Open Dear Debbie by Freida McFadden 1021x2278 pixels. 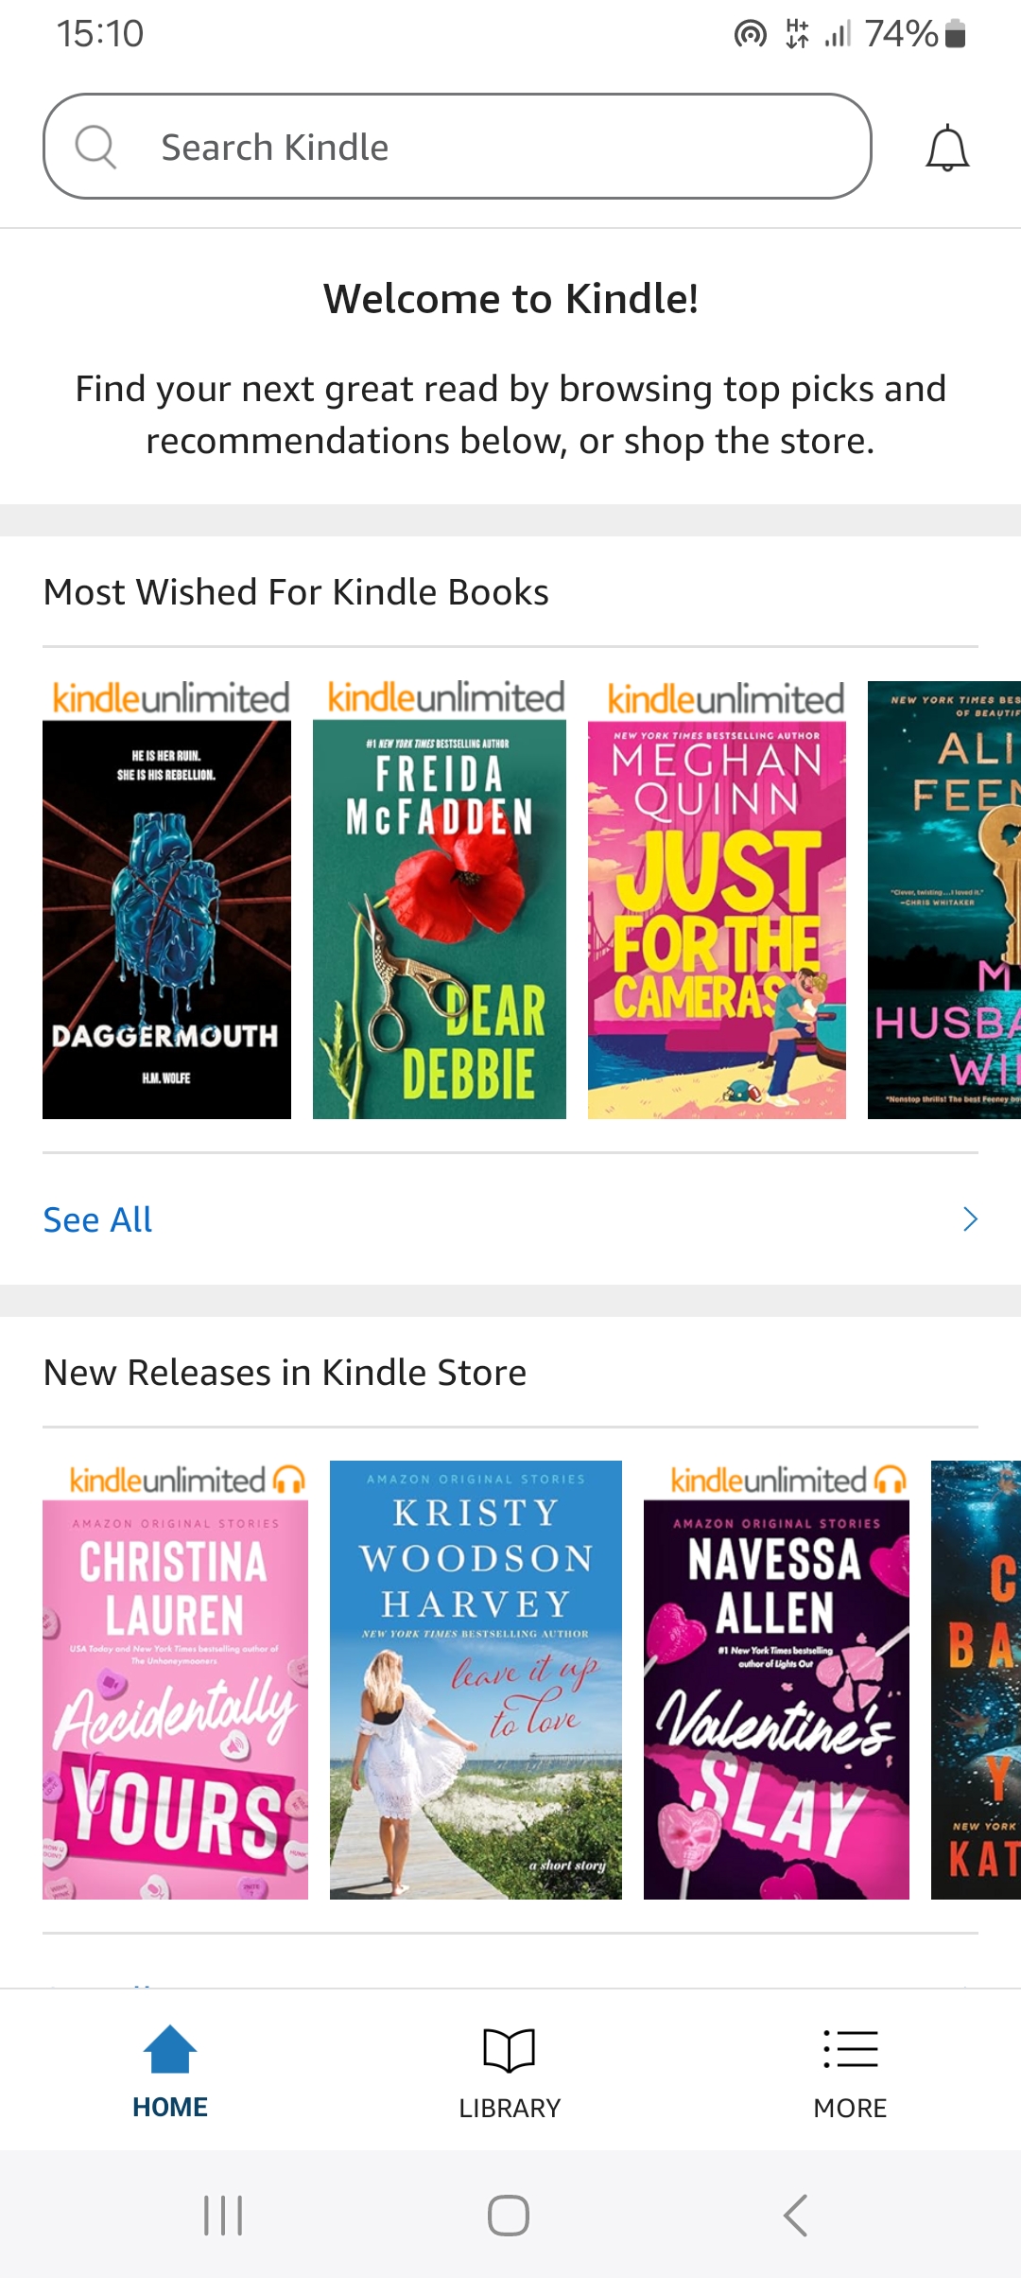(440, 899)
